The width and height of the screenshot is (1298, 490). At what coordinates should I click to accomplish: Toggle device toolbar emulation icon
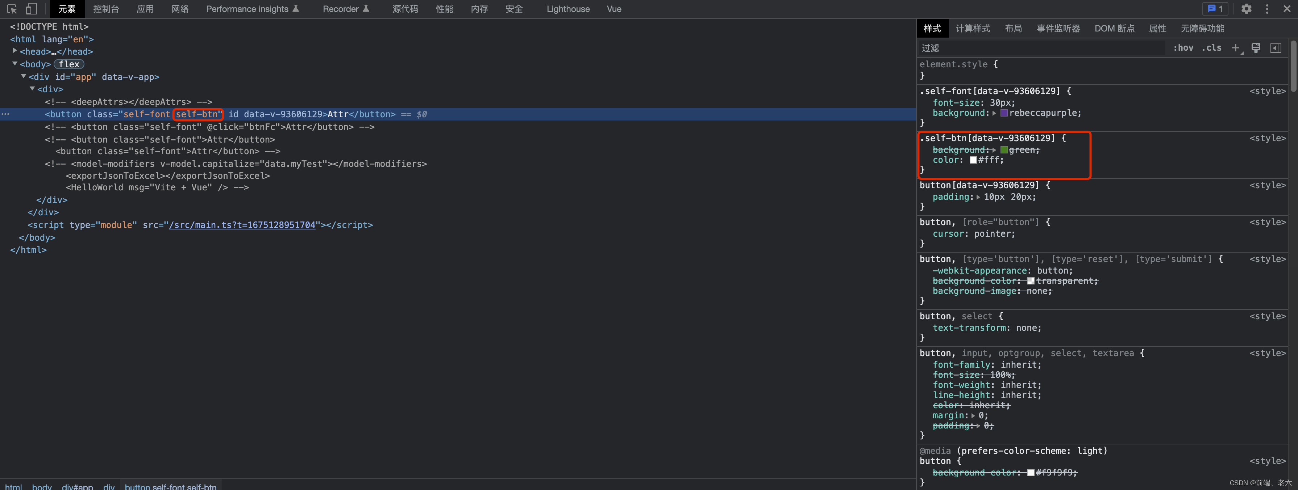click(31, 9)
